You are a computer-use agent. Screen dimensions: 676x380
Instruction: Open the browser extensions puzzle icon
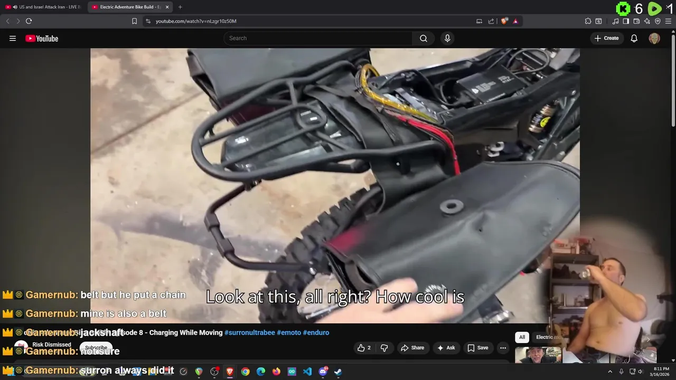tap(588, 21)
